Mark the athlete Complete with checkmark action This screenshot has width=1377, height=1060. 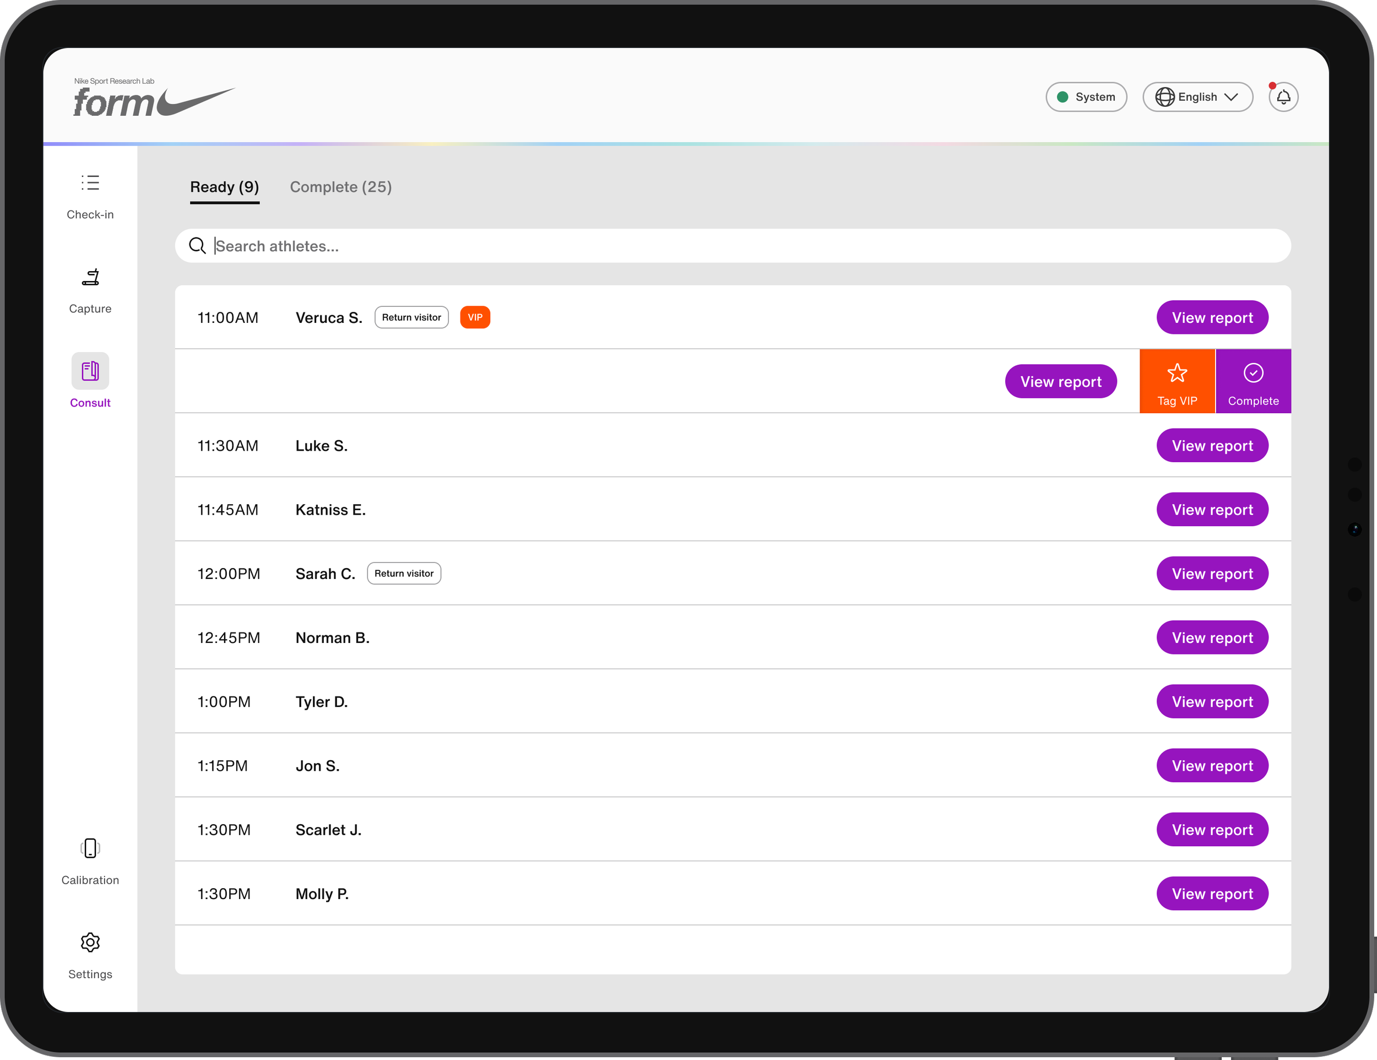point(1254,381)
